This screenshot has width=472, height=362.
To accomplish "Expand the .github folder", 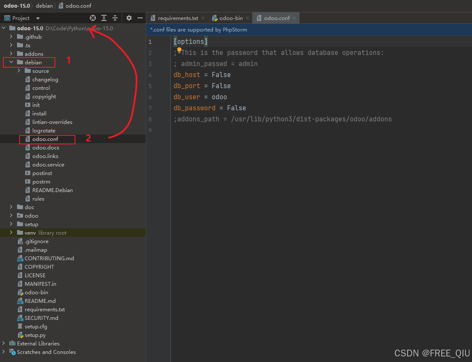I will pos(11,36).
